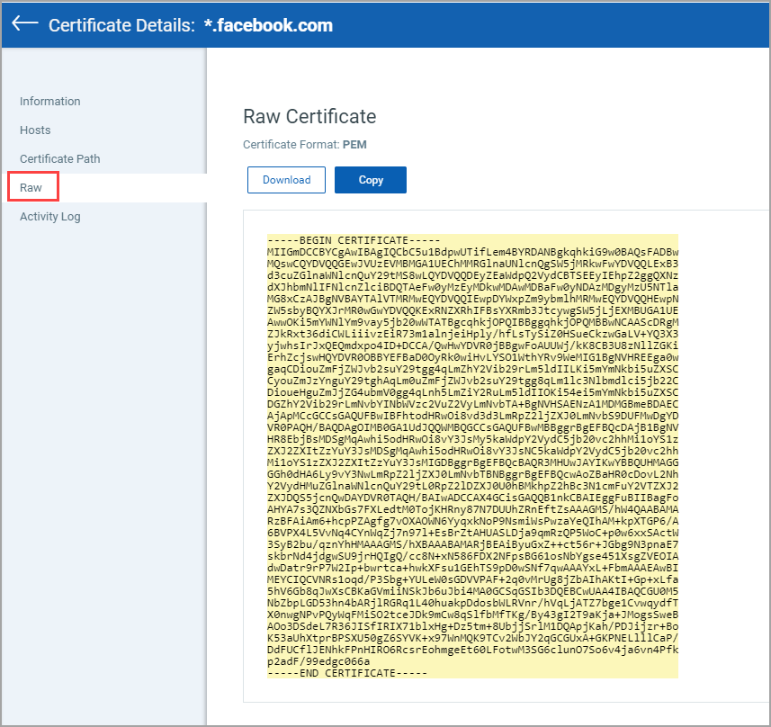
Task: Click the -----BEGIN CERTIFICATE----- line
Action: click(x=354, y=240)
